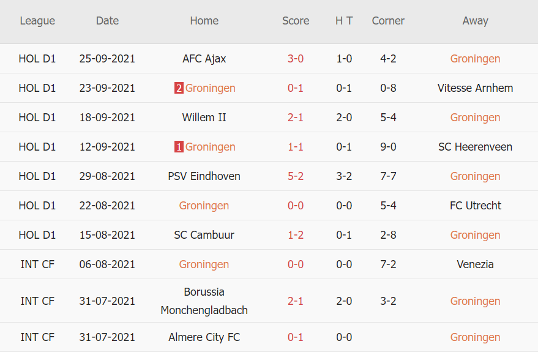Open the Almere City FC team link
This screenshot has height=352, width=538.
tap(204, 337)
